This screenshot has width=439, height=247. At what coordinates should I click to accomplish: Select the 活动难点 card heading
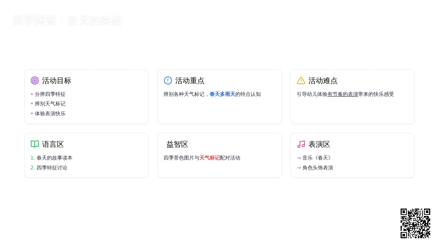pyautogui.click(x=323, y=81)
